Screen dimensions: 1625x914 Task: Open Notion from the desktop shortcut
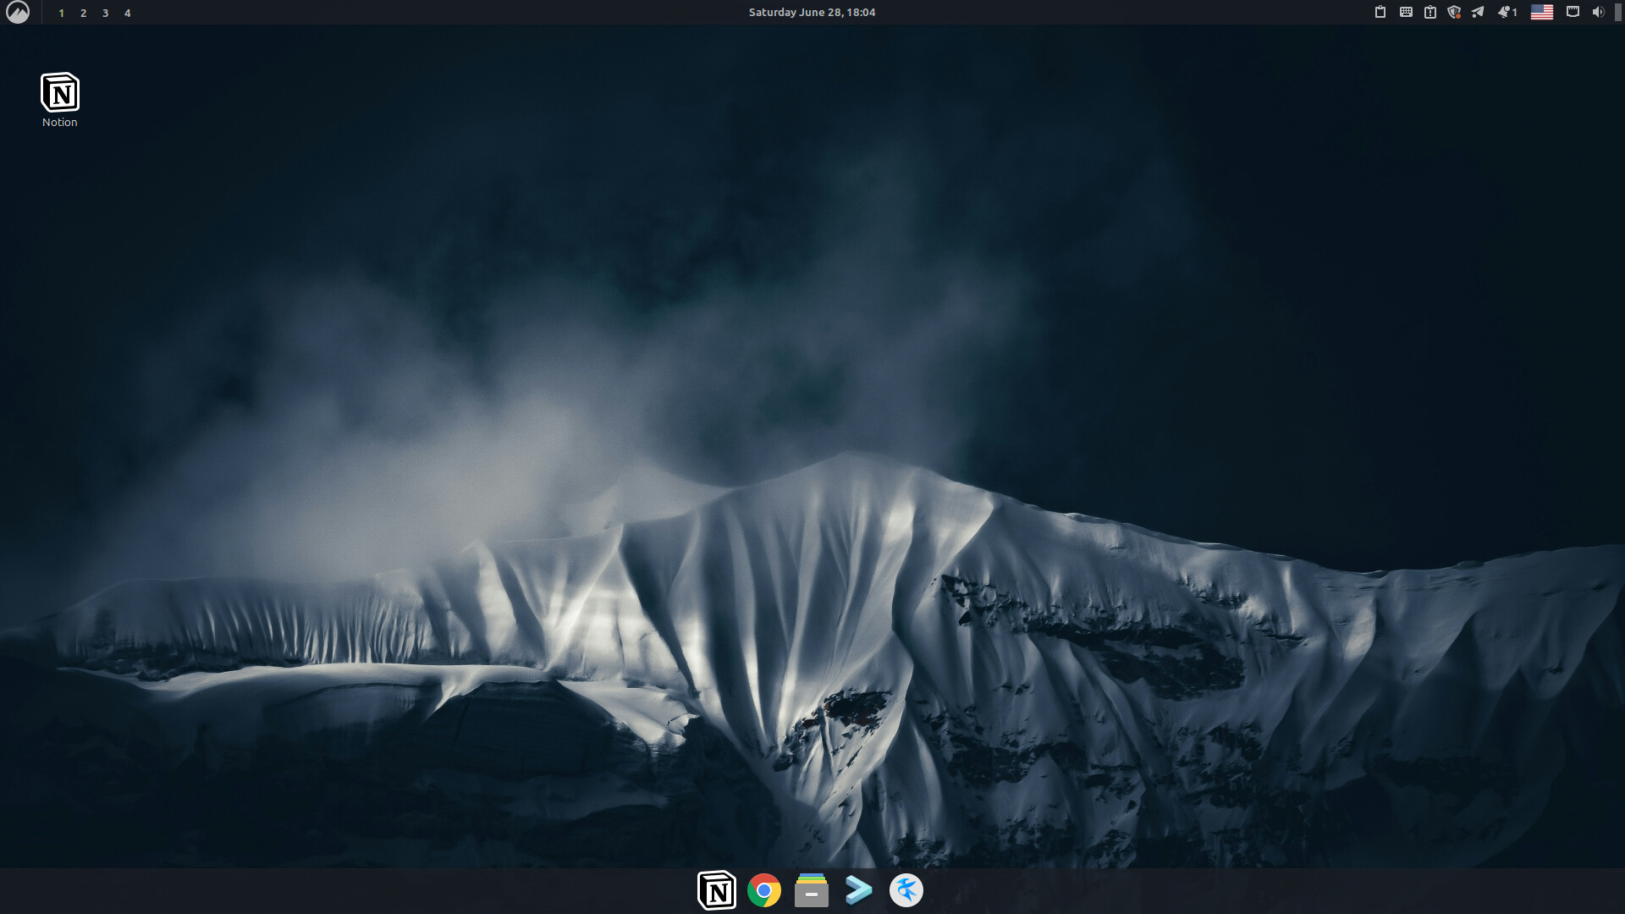60,93
